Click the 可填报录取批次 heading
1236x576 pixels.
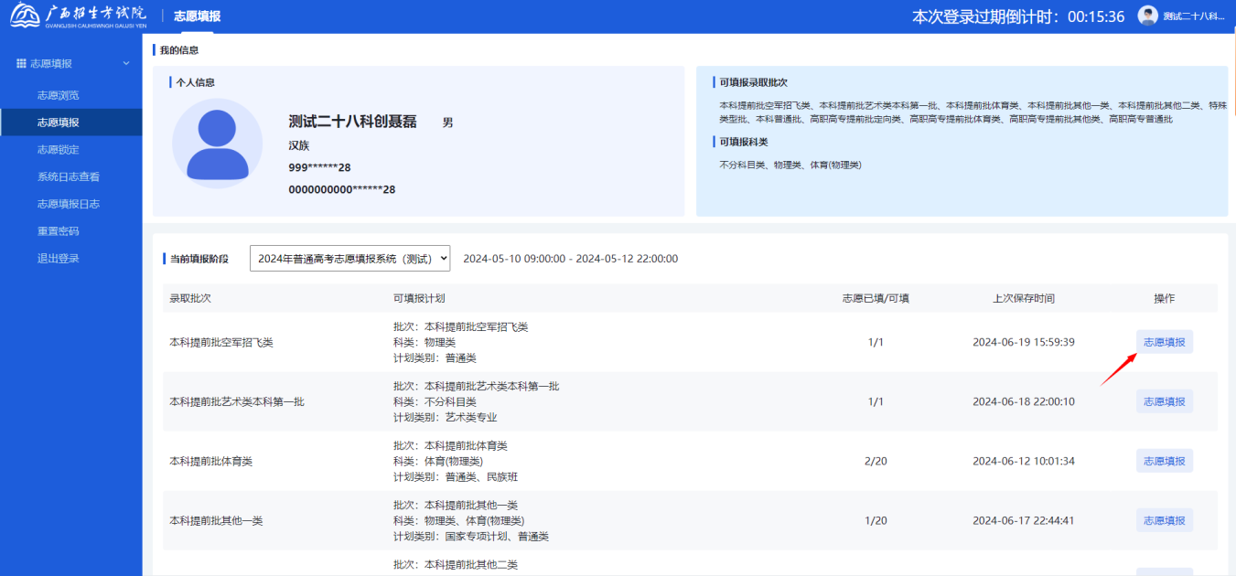click(753, 82)
